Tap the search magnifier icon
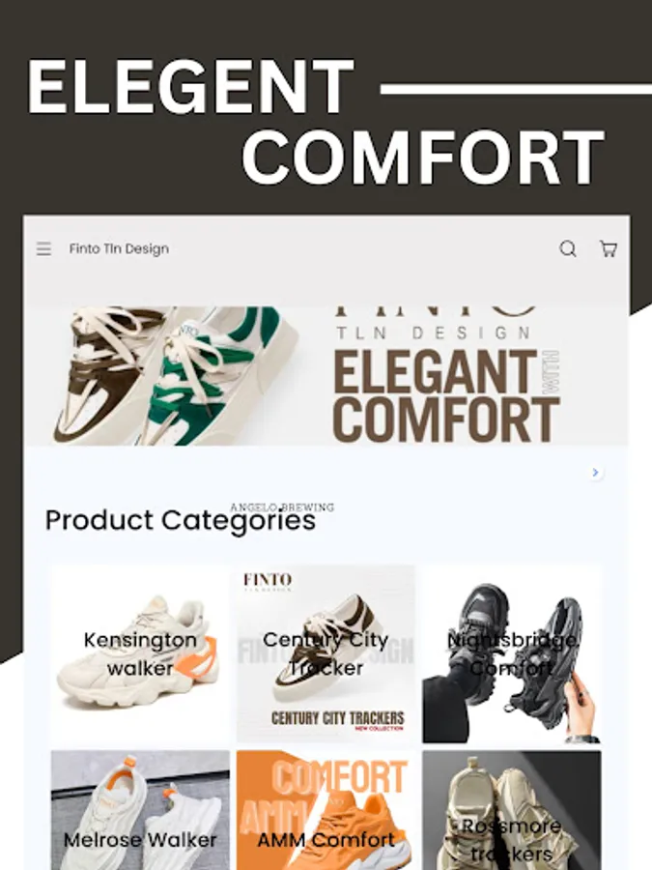Screen dimensions: 652x870 click(568, 249)
